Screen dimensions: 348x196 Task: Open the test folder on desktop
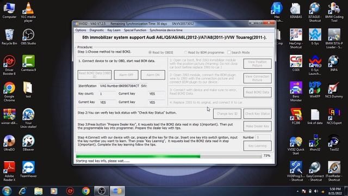pos(28,90)
